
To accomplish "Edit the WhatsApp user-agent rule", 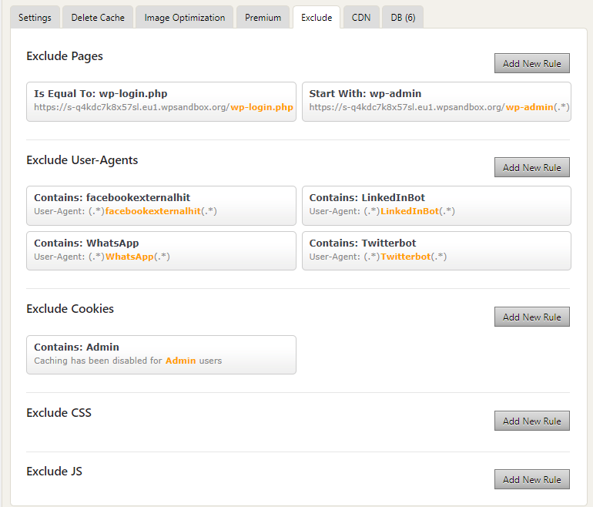I will (x=161, y=251).
